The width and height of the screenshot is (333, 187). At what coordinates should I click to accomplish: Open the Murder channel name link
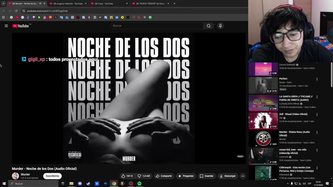(25, 175)
